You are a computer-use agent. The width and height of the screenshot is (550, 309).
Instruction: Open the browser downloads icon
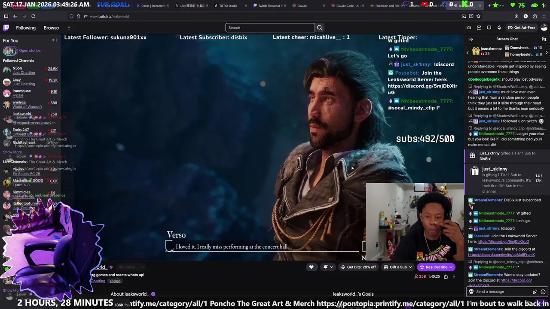pos(516,16)
